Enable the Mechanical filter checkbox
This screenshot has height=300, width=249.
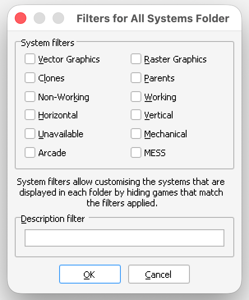coord(136,134)
